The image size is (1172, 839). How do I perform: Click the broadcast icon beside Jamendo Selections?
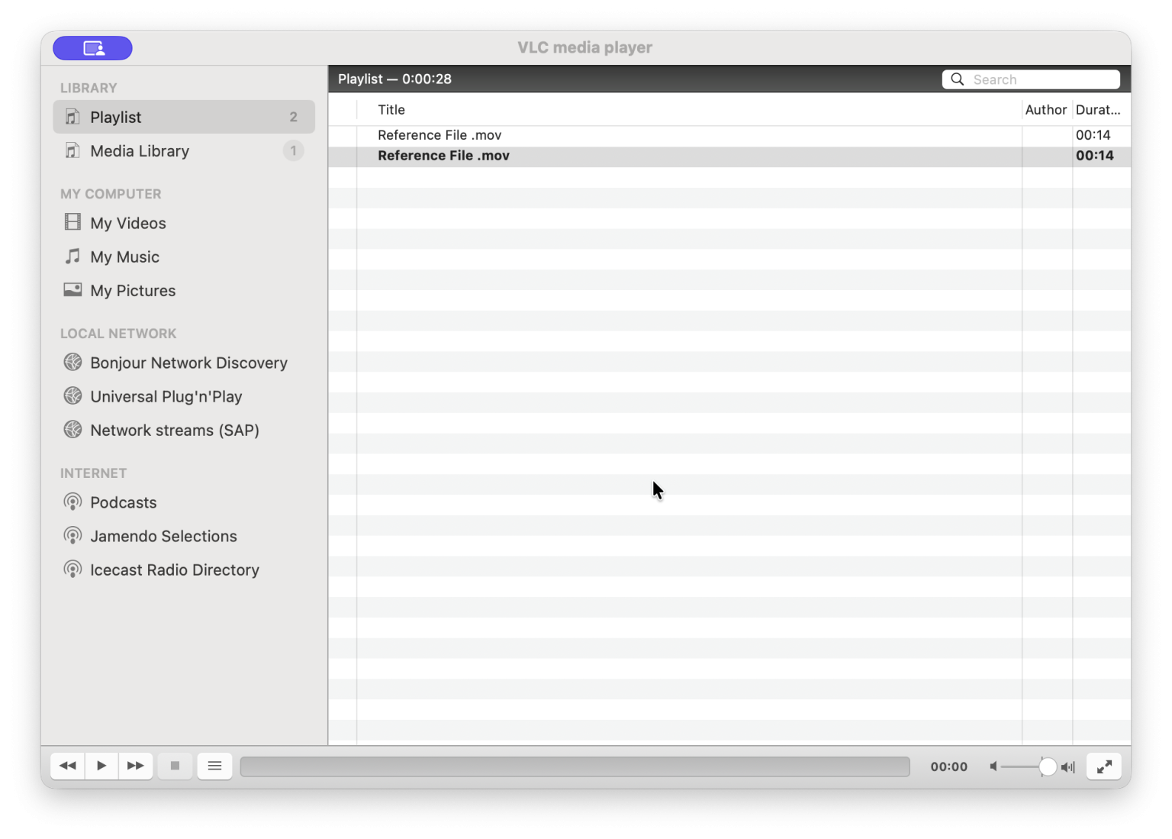point(72,536)
